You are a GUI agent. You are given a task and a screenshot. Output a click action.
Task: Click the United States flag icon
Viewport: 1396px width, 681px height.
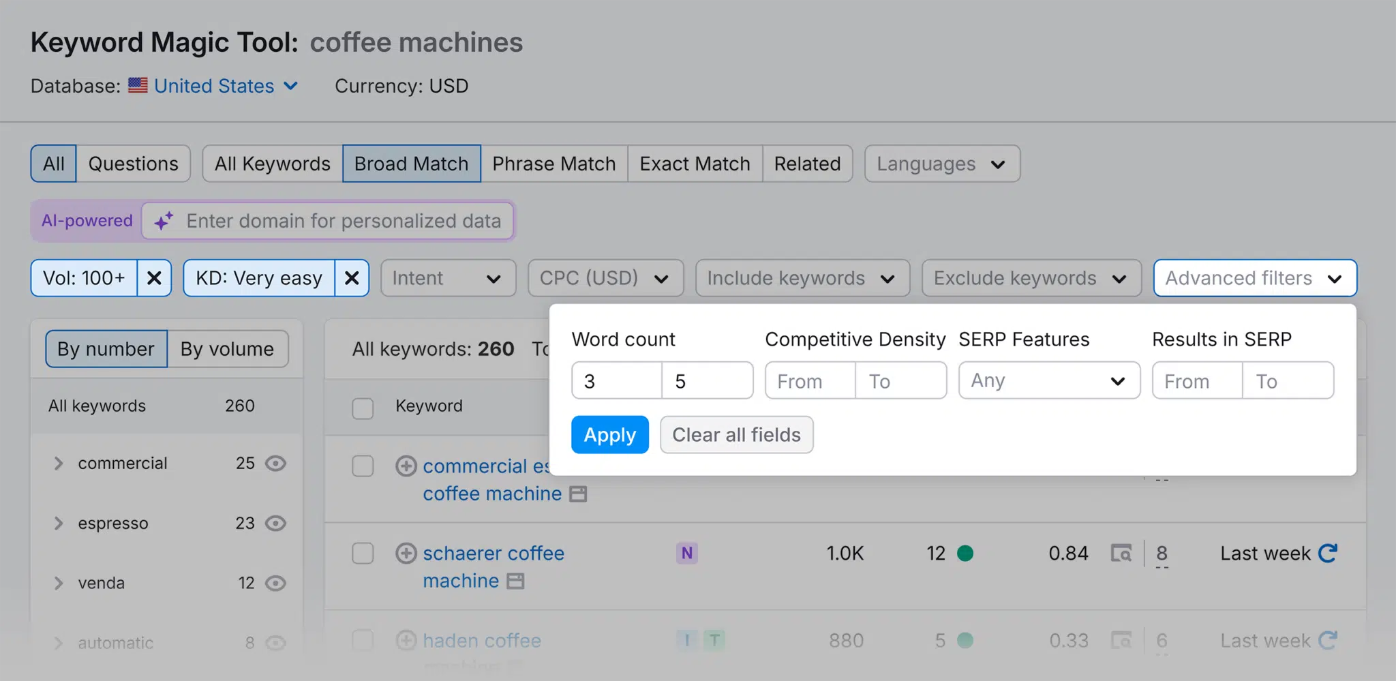pyautogui.click(x=138, y=85)
